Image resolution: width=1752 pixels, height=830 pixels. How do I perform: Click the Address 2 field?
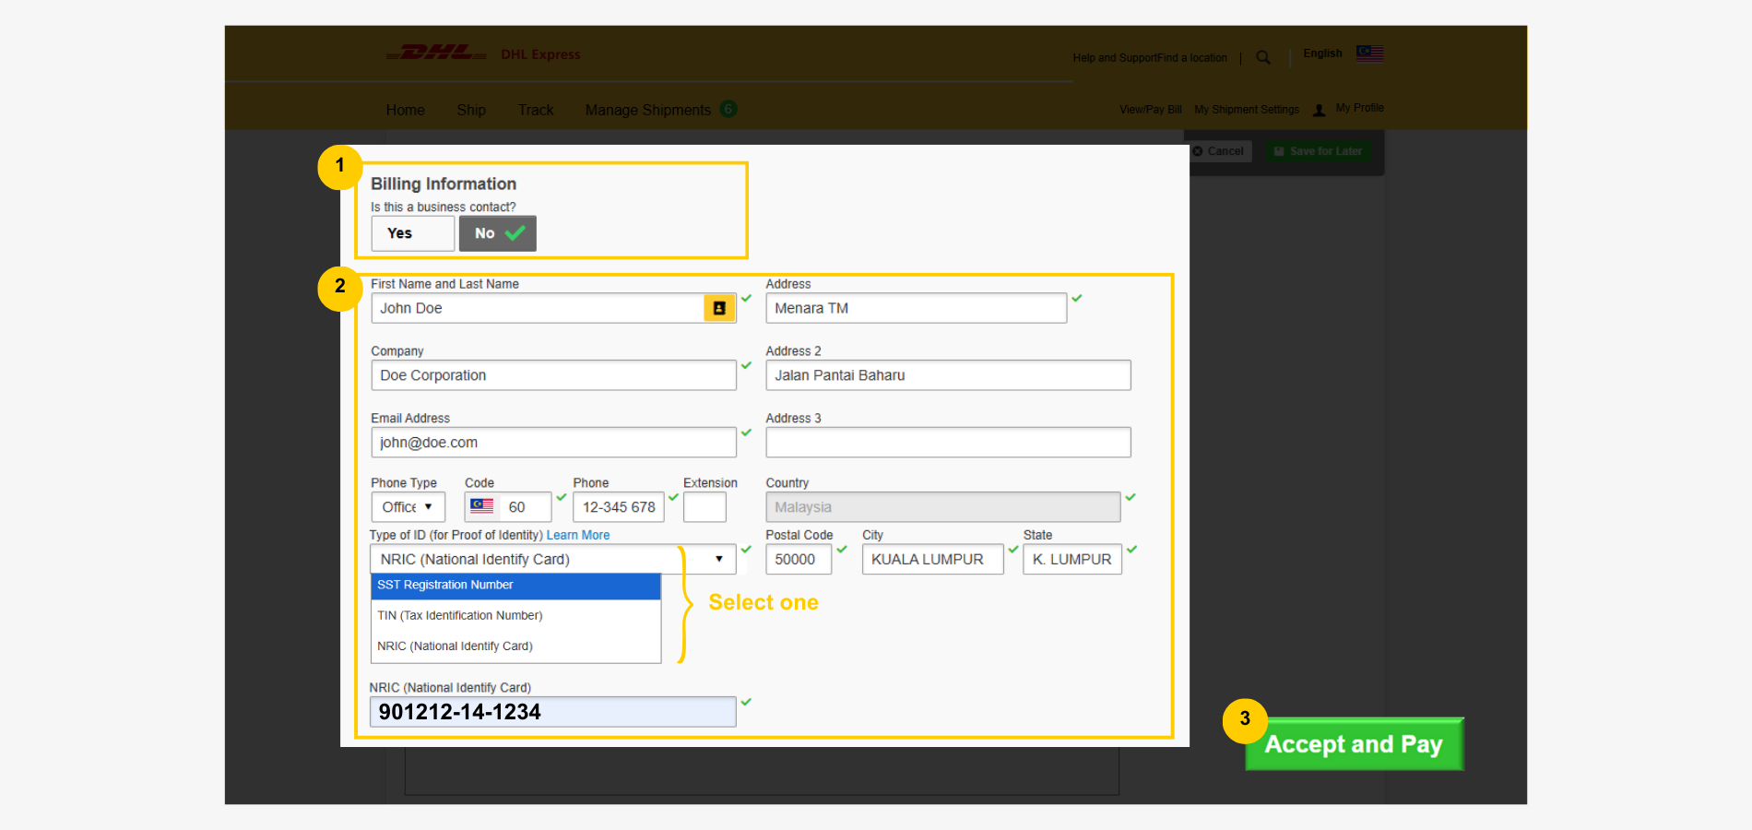point(948,375)
